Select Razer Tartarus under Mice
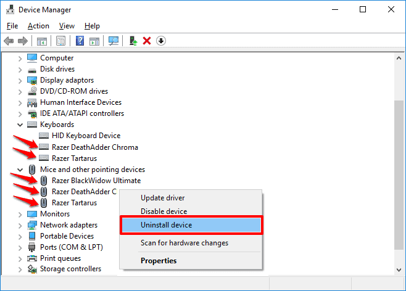The height and width of the screenshot is (291, 406). 74,203
